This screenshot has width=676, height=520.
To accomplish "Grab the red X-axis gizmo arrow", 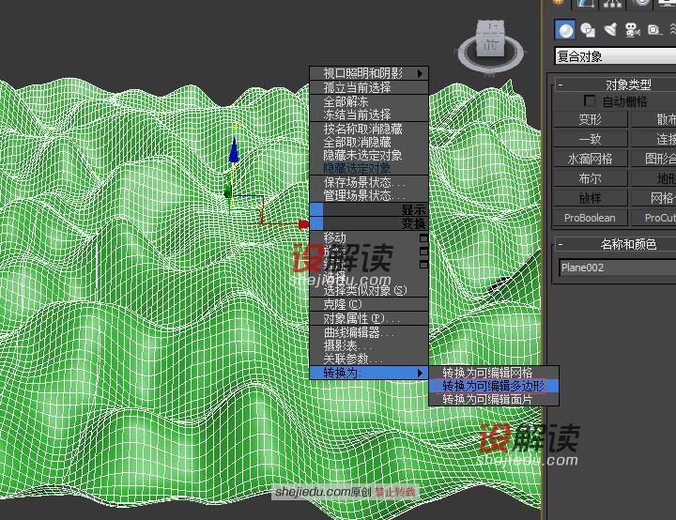I will pyautogui.click(x=304, y=224).
